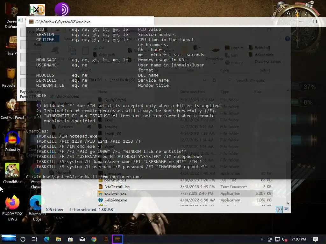Open Chrome from the taskbar
326x244 pixels.
click(x=94, y=239)
